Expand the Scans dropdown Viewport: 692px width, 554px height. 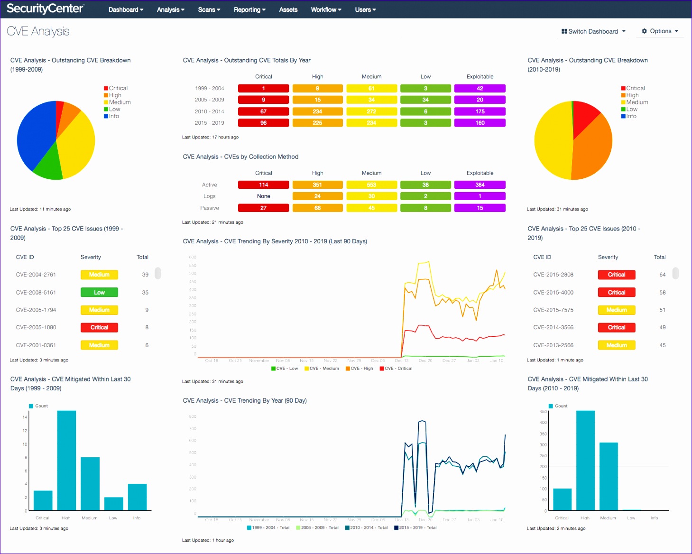click(209, 9)
